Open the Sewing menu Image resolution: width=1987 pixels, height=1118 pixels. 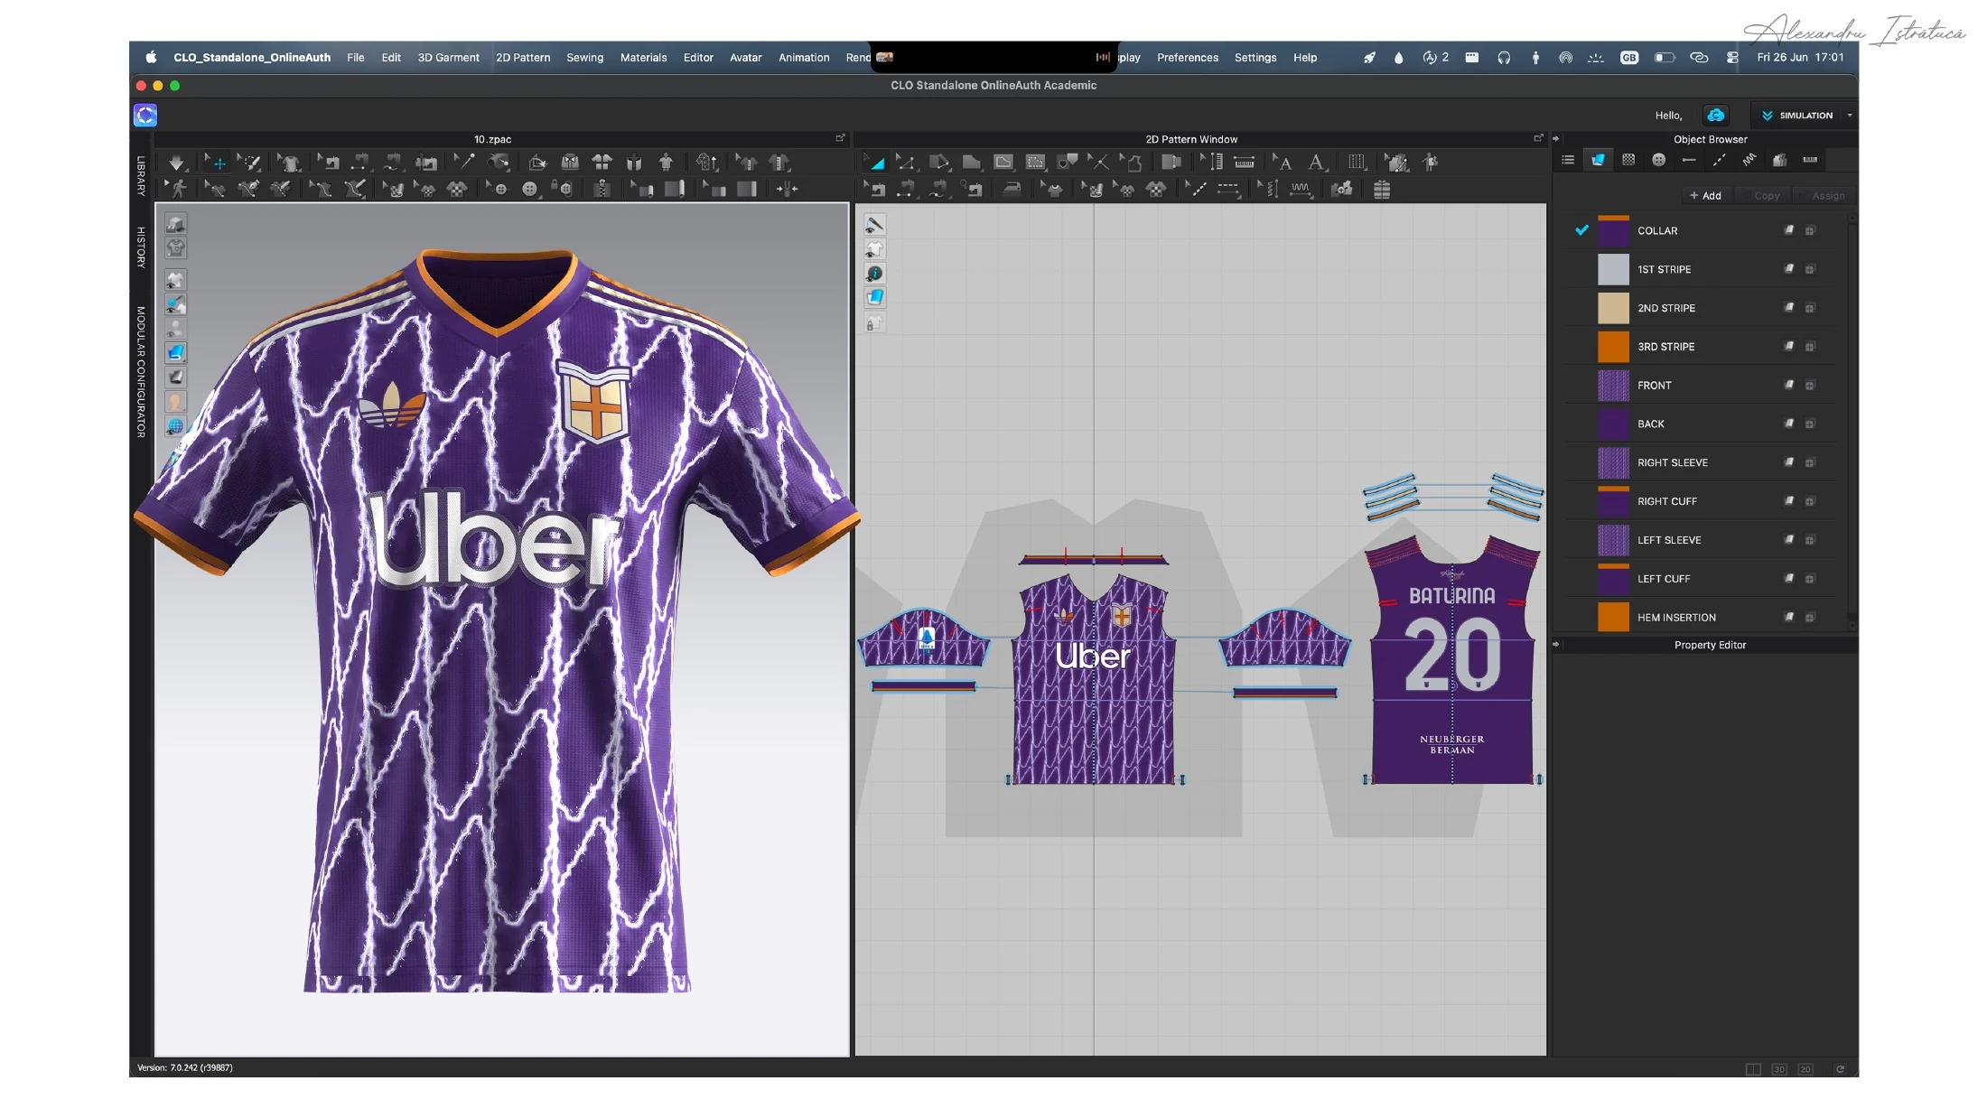pos(584,58)
